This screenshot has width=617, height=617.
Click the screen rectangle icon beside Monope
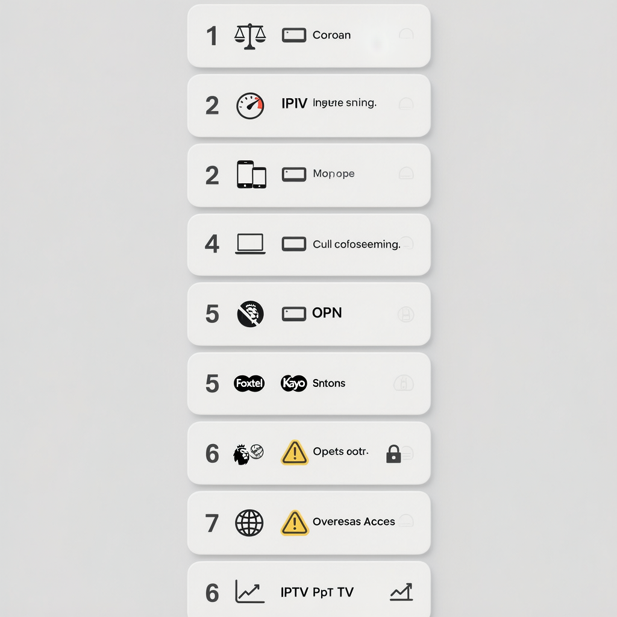[294, 174]
